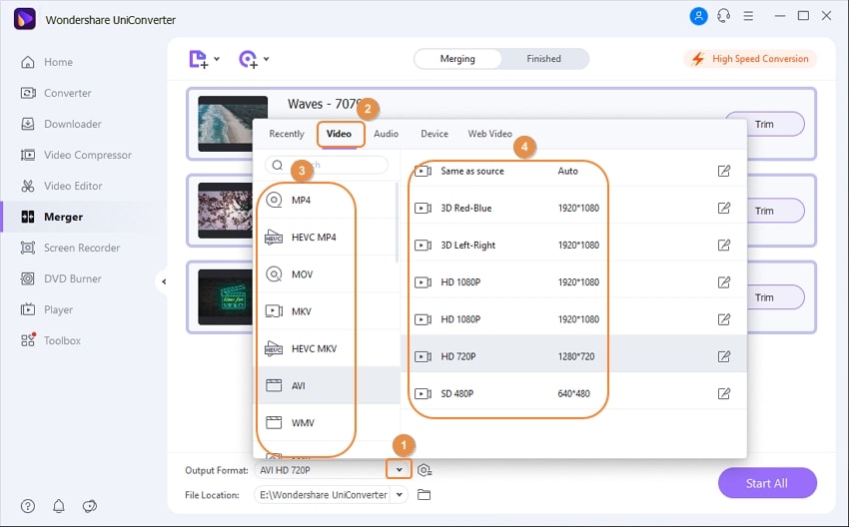Click the format list scrollbar
This screenshot has width=849, height=527.
[x=397, y=223]
